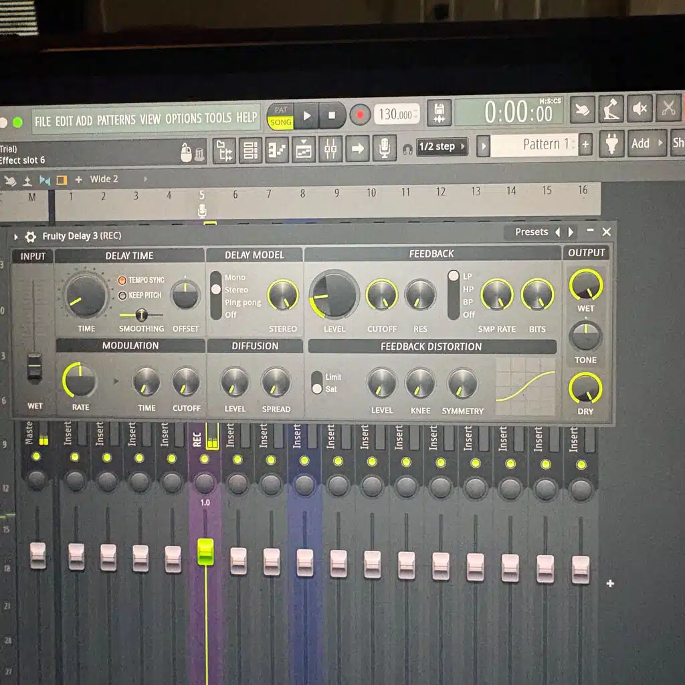
Task: Click the green REC track fader
Action: (x=205, y=552)
